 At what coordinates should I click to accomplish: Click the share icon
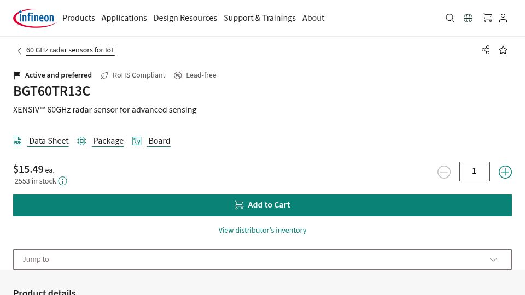point(486,50)
